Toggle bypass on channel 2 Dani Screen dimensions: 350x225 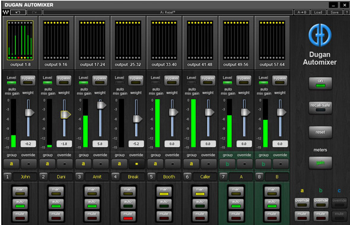coord(63,80)
